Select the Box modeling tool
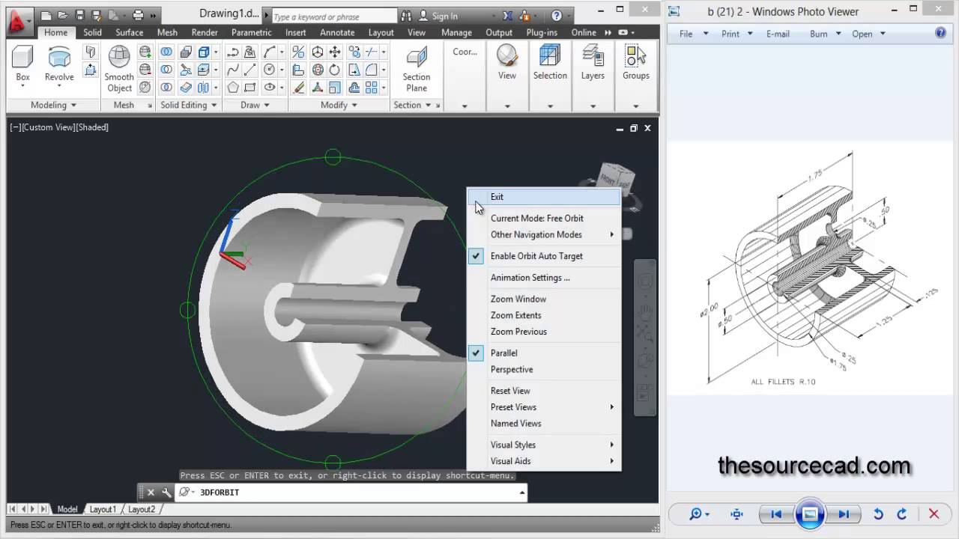 point(22,63)
